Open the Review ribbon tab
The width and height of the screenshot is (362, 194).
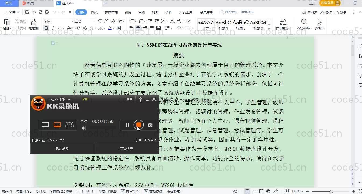click(141, 12)
